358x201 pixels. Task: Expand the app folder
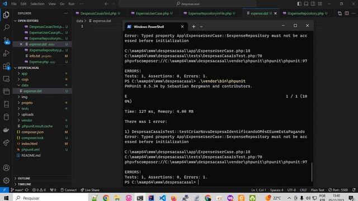[25, 74]
